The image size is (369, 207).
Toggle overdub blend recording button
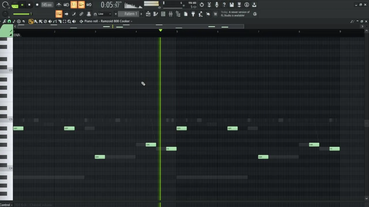pos(81,5)
